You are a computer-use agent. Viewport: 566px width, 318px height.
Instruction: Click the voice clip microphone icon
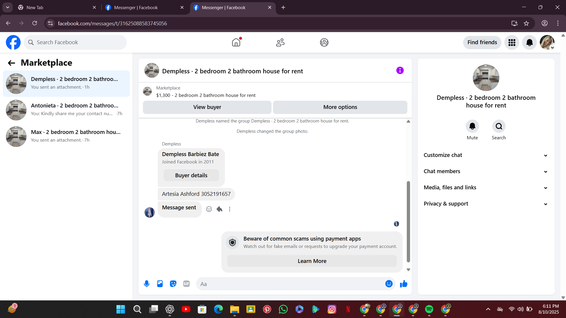pyautogui.click(x=147, y=284)
